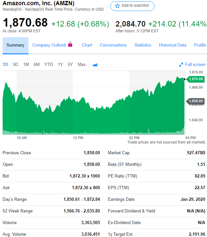Select the YTD chart range

click(49, 65)
